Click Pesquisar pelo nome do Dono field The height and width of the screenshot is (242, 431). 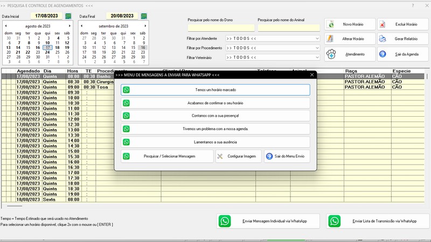click(x=221, y=28)
